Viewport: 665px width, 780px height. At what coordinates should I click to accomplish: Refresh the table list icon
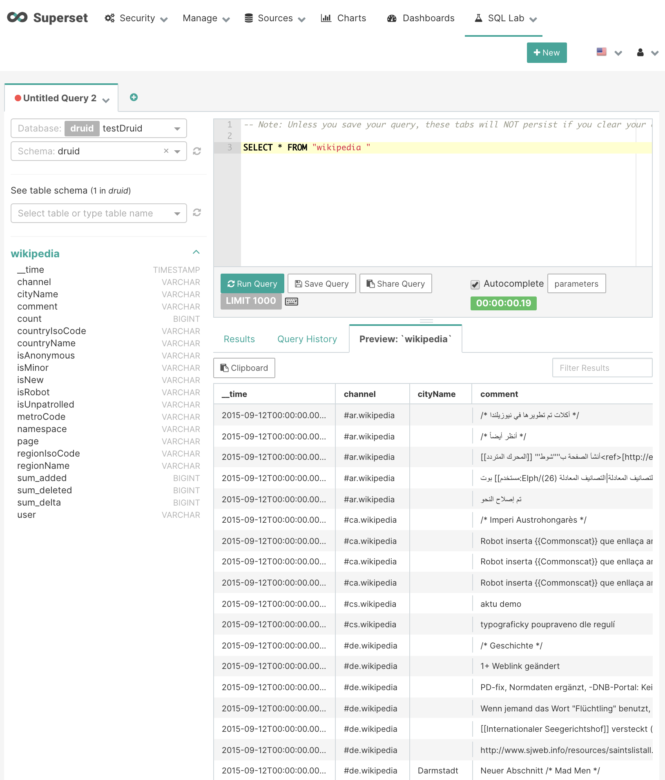(197, 213)
